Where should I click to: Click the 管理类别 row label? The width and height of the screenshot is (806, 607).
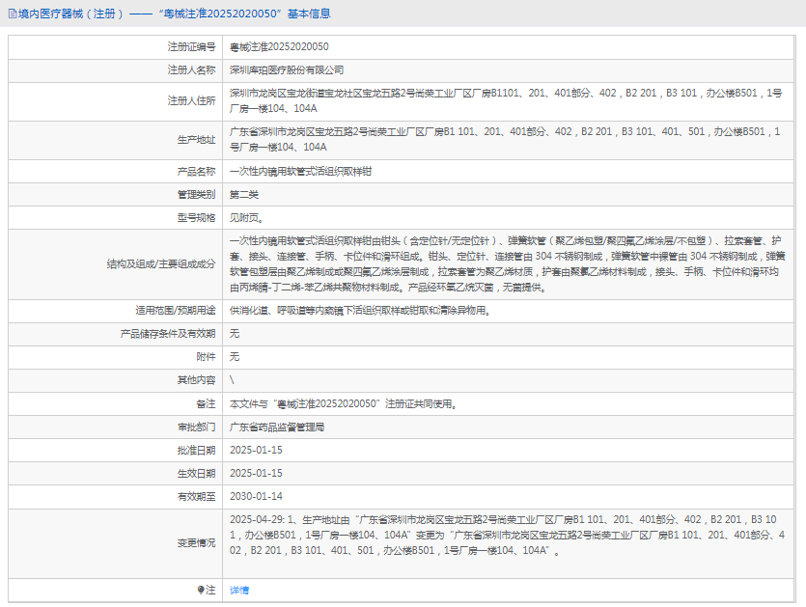(x=196, y=194)
